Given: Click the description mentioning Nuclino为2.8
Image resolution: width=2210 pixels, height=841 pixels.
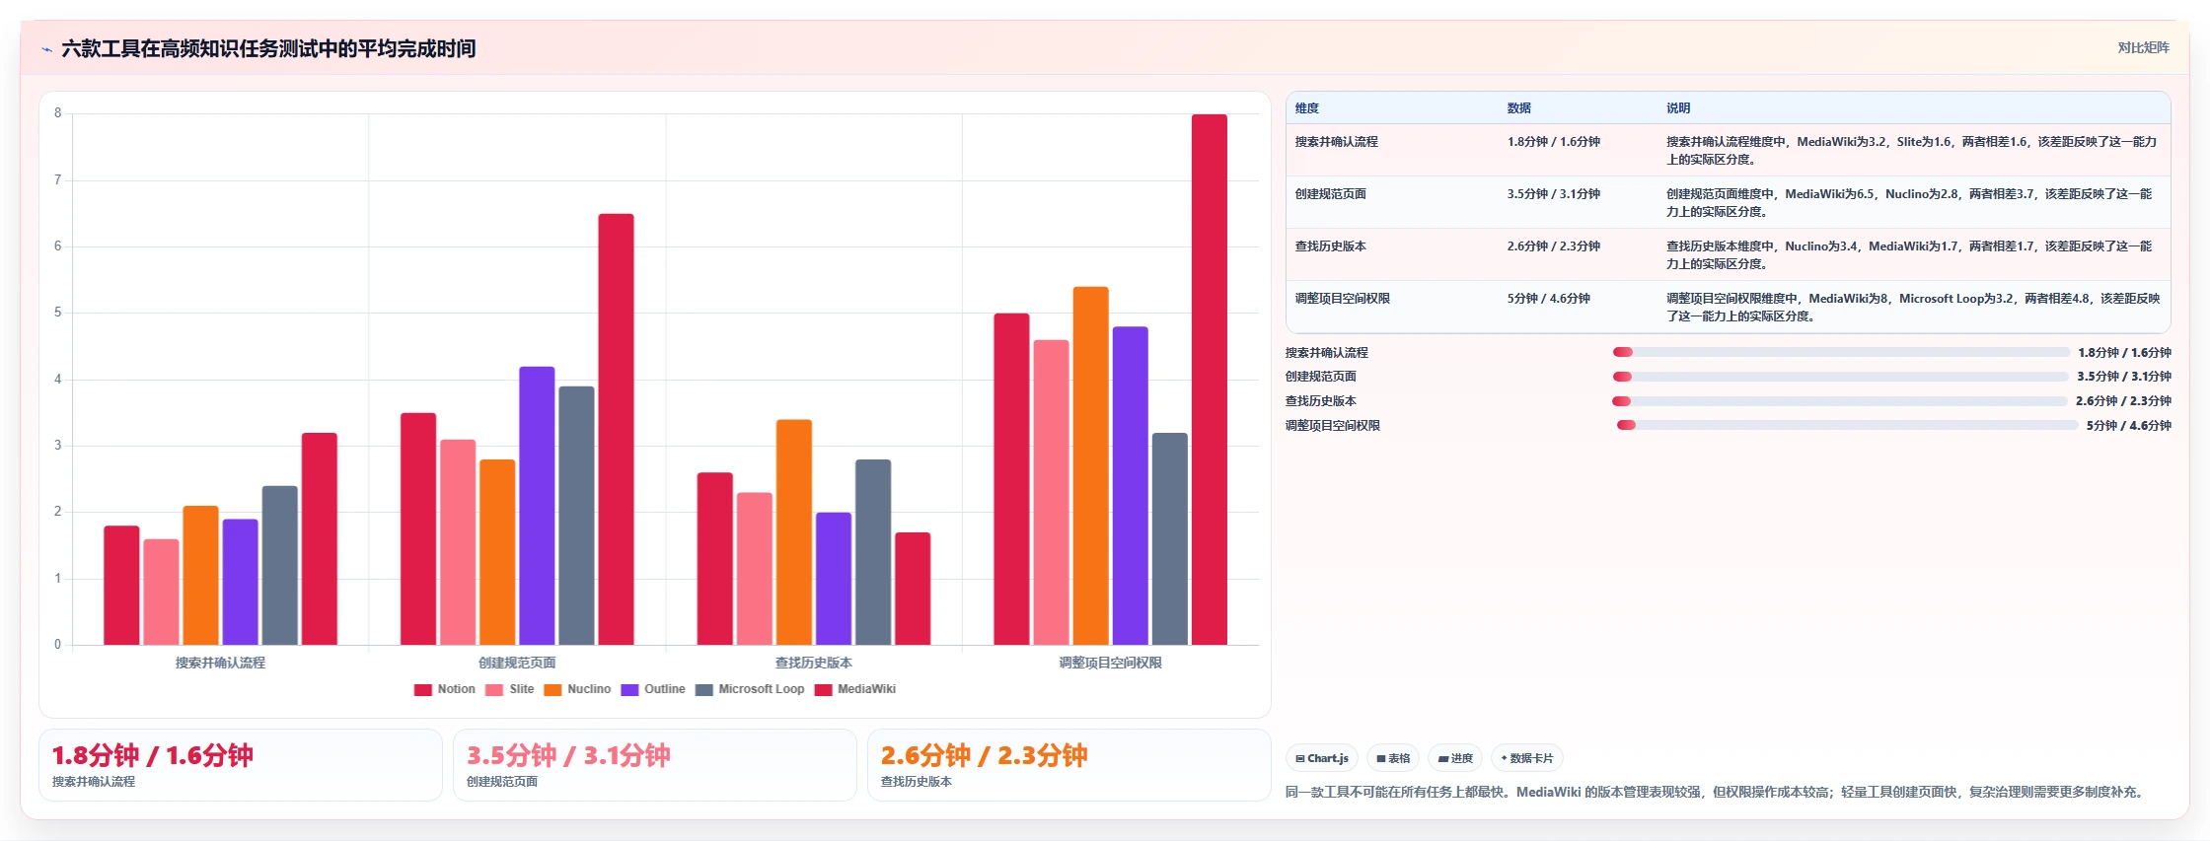Looking at the screenshot, I should click(x=1910, y=203).
